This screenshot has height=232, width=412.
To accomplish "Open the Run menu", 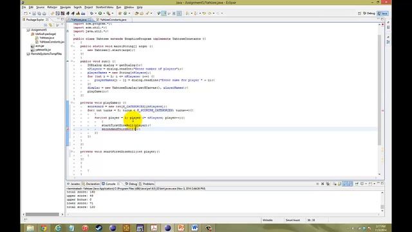I will click(118, 7).
